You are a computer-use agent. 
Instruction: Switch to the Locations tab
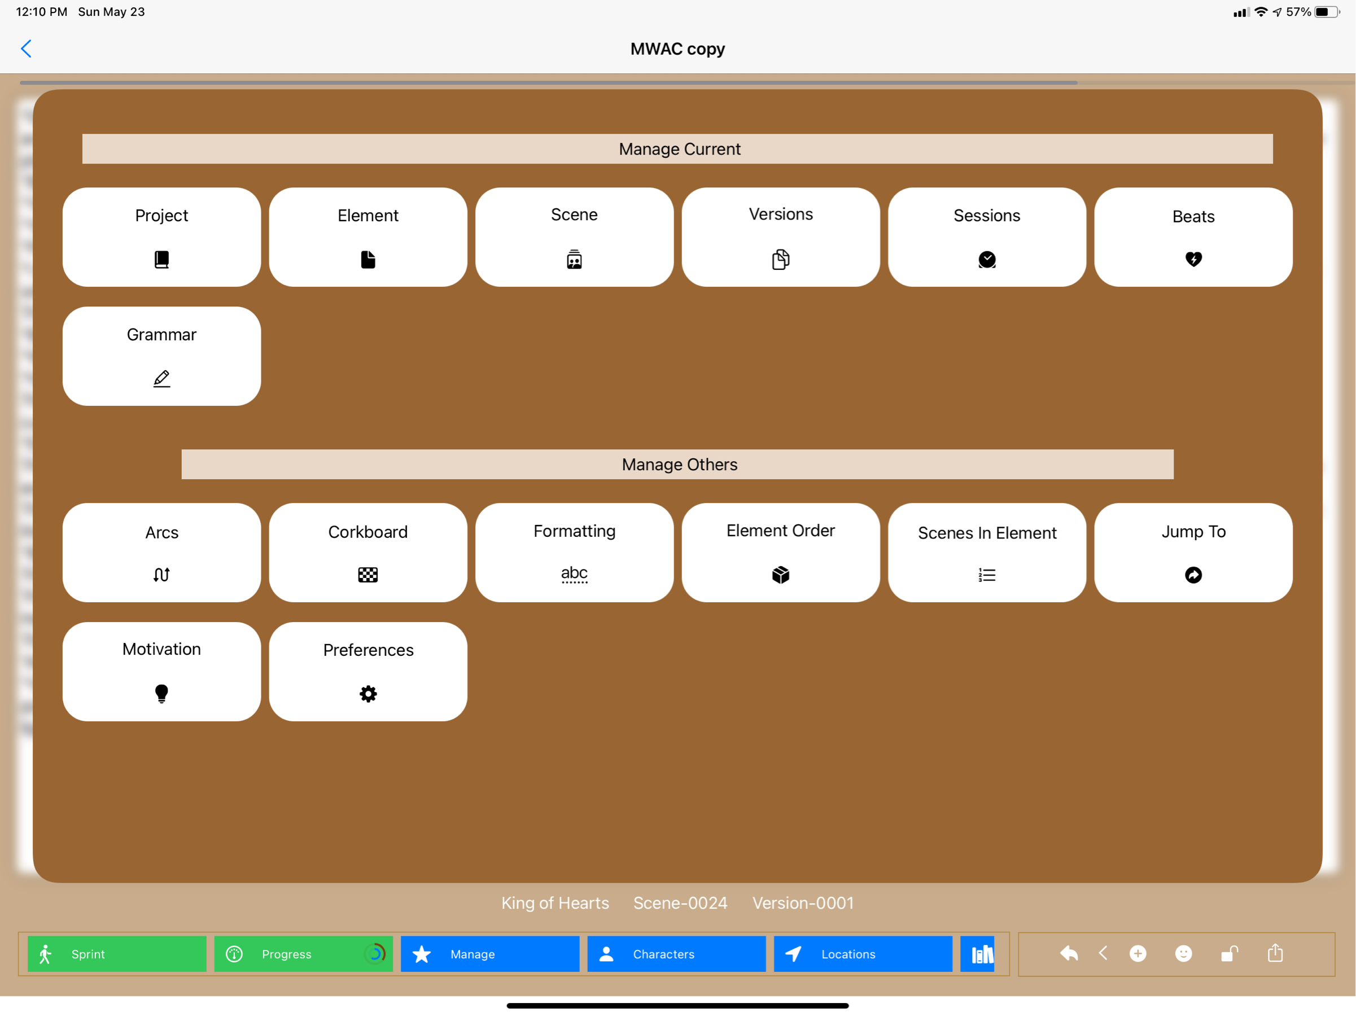tap(863, 954)
